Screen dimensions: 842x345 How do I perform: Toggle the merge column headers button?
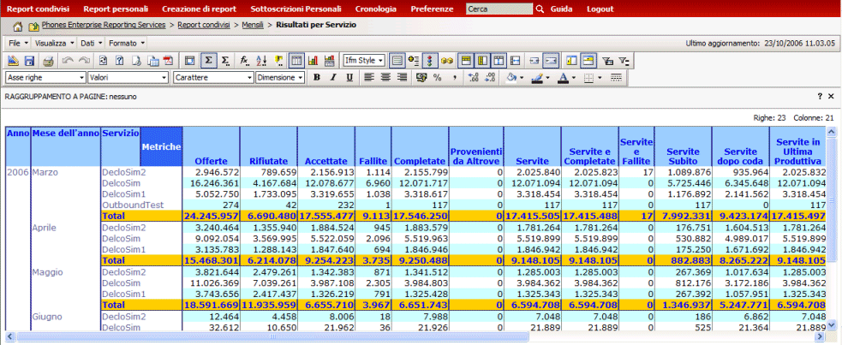click(x=464, y=61)
